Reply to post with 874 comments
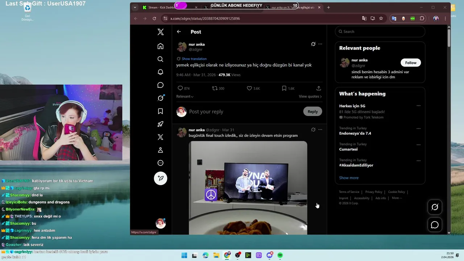This screenshot has height=261, width=464. [183, 88]
